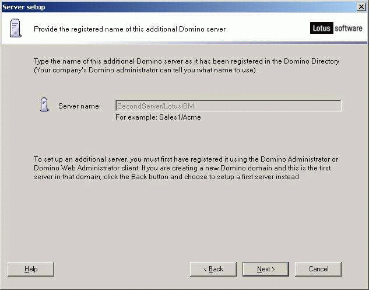Click the Next button
The height and width of the screenshot is (290, 369).
pos(266,269)
